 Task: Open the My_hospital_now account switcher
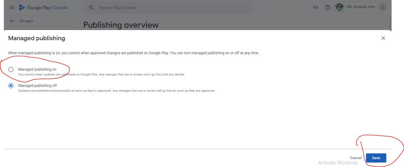[361, 7]
